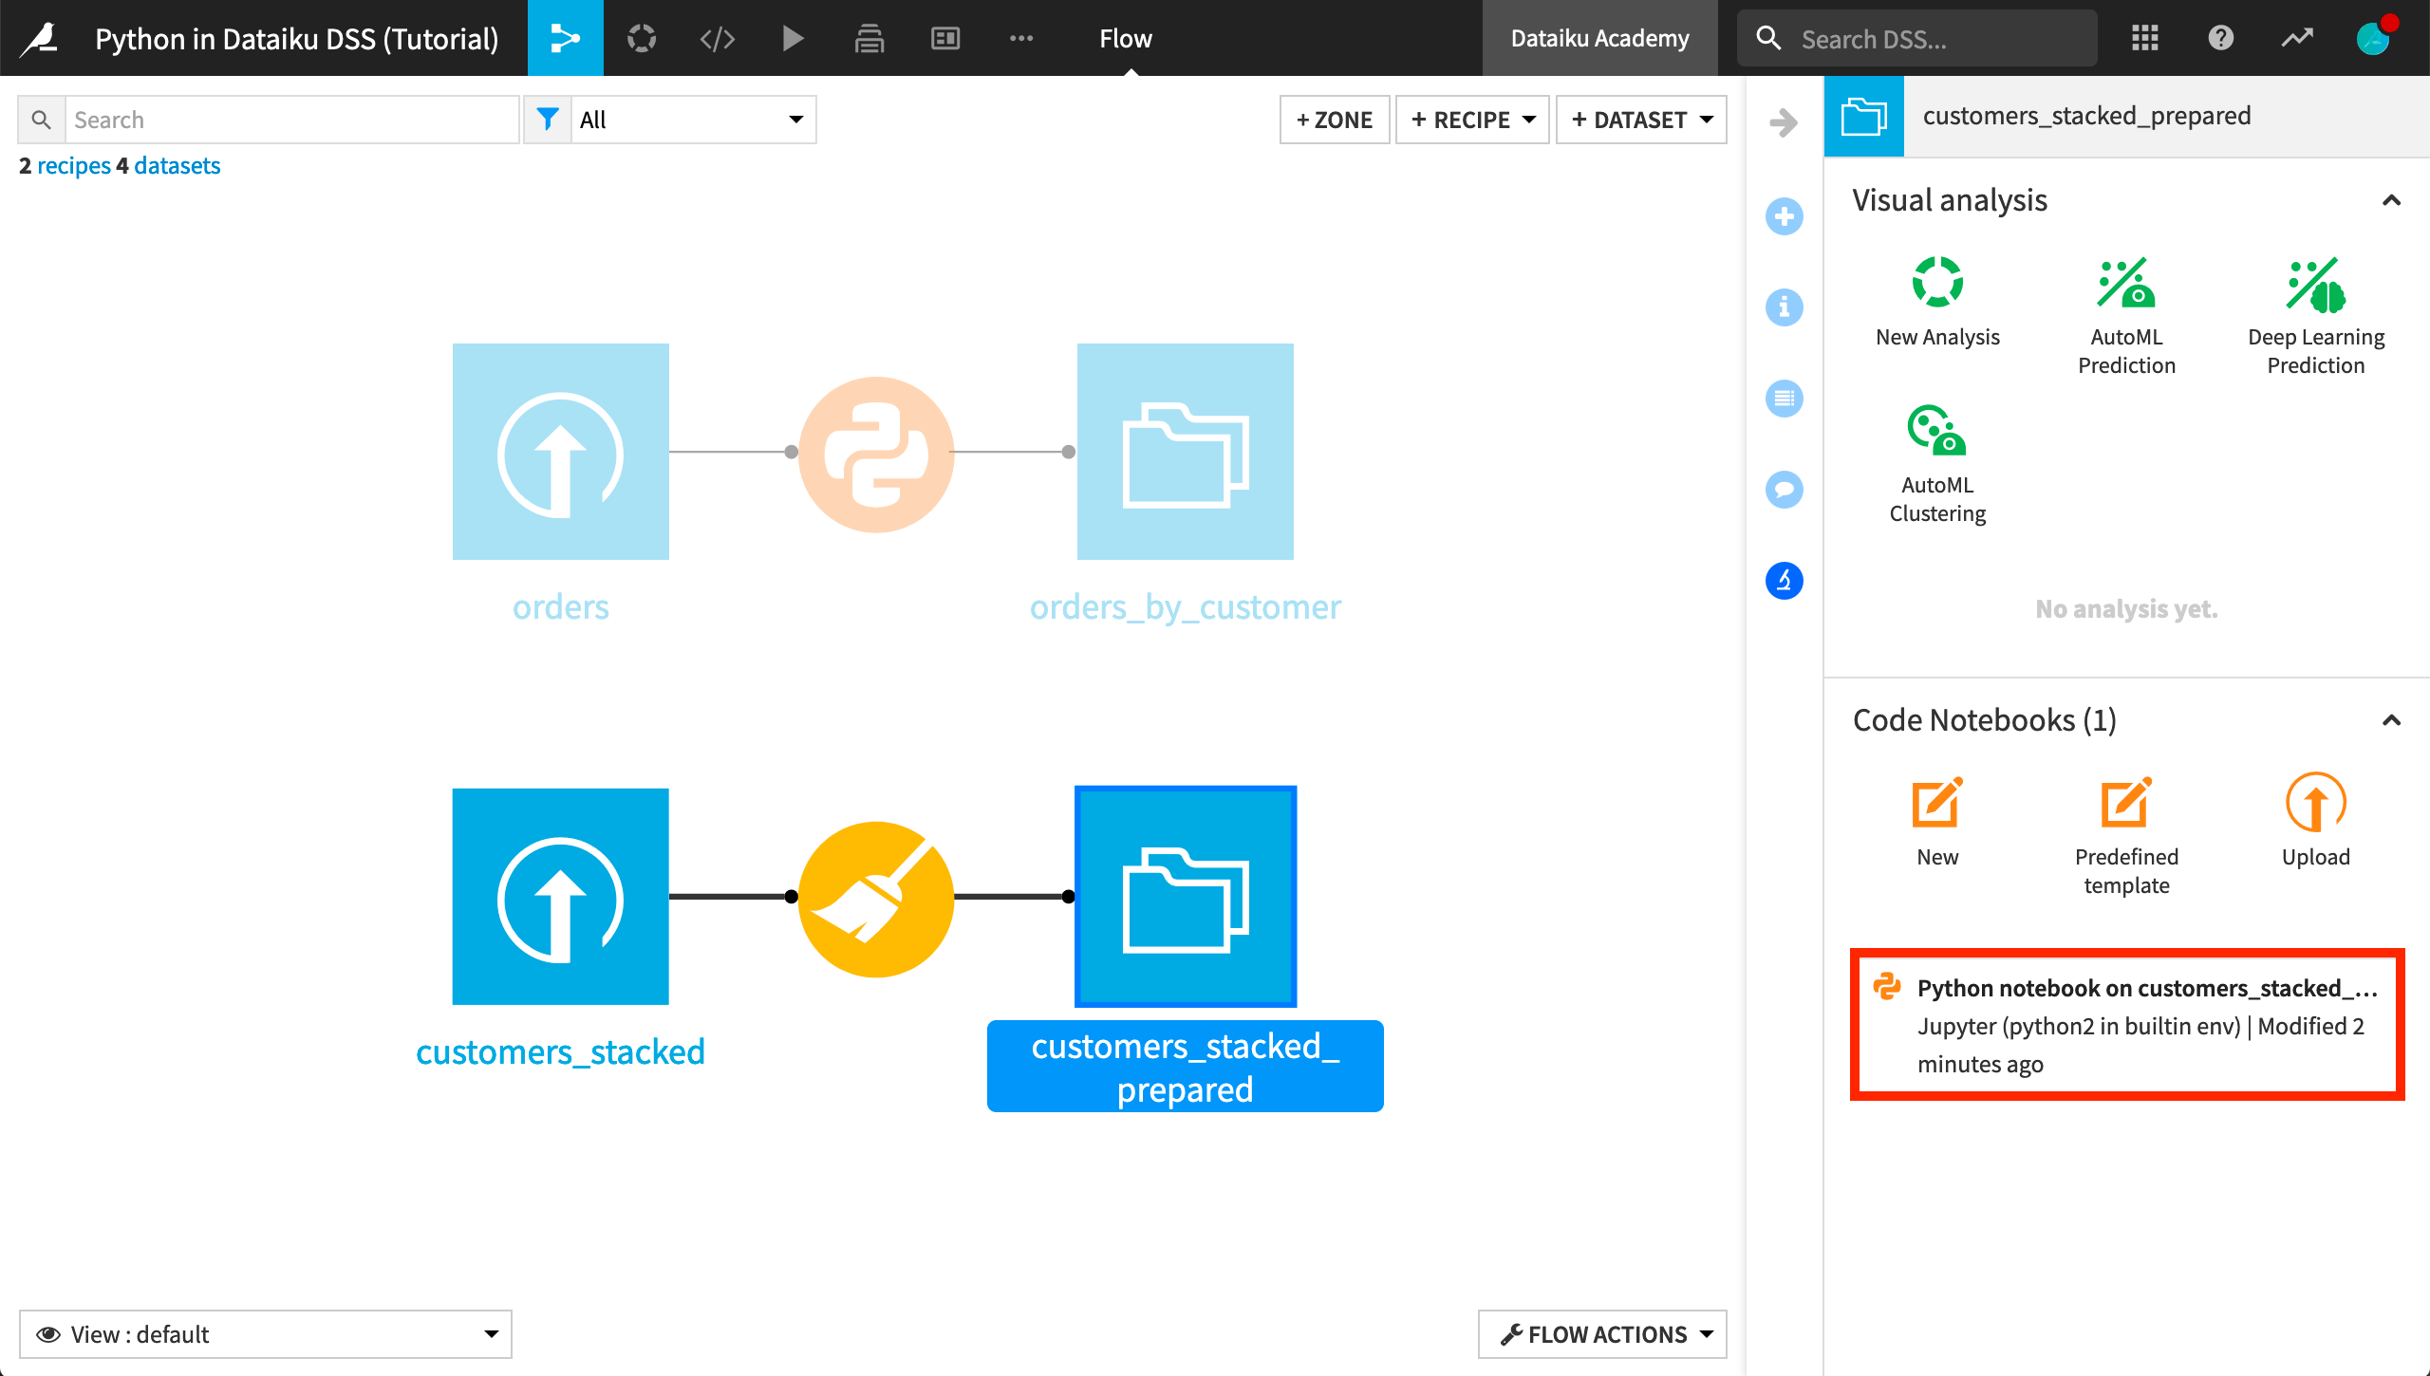Image resolution: width=2430 pixels, height=1376 pixels.
Task: Click the Upload notebook icon
Action: (2313, 802)
